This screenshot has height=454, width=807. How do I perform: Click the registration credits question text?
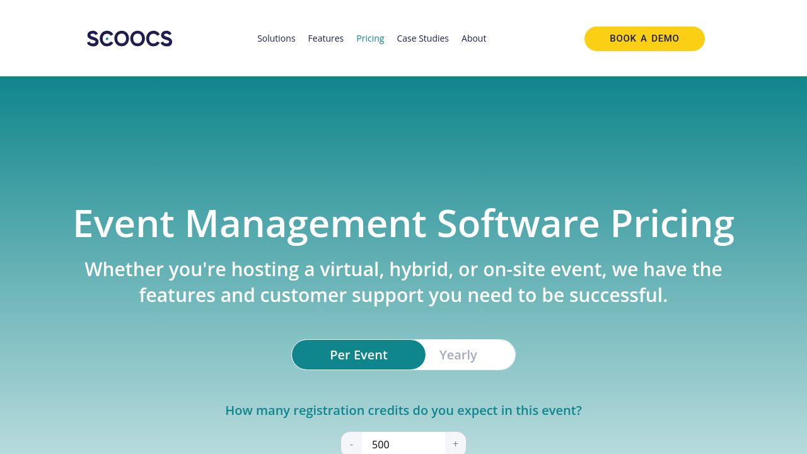click(403, 410)
